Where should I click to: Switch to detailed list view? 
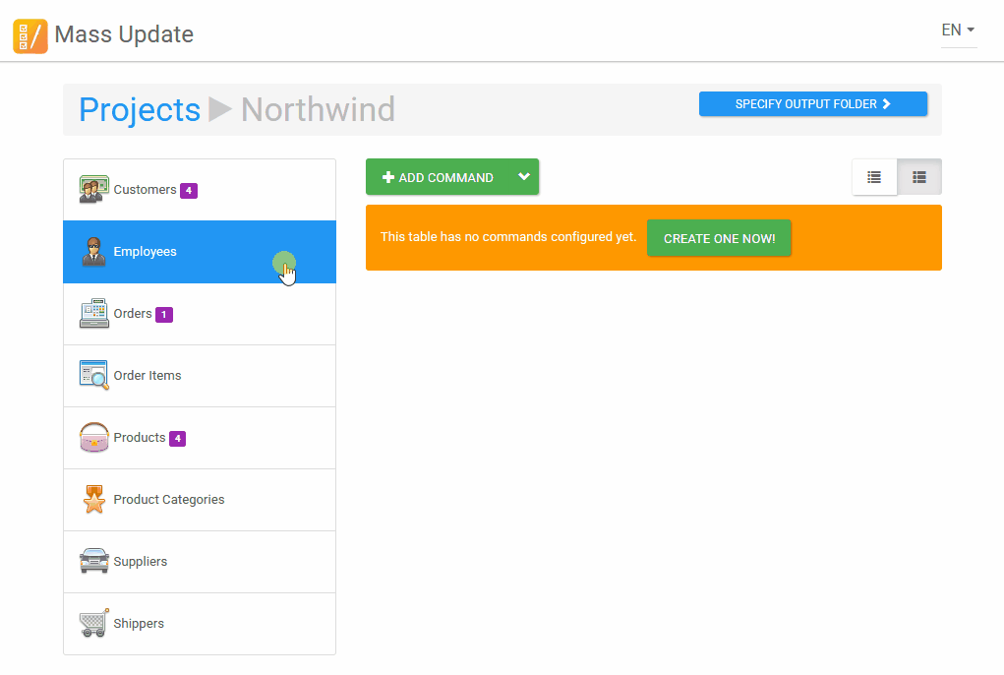tap(919, 177)
